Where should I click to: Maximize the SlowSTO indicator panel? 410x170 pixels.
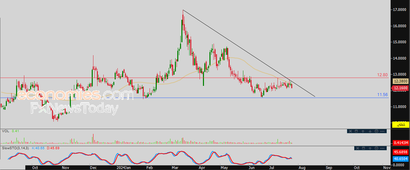click(363, 148)
